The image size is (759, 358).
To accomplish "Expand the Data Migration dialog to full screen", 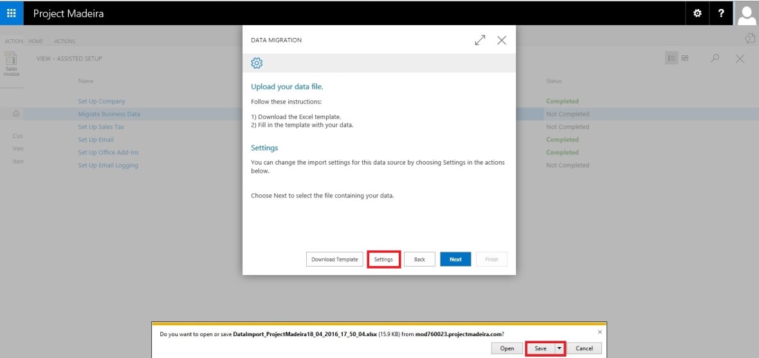I will pyautogui.click(x=480, y=40).
